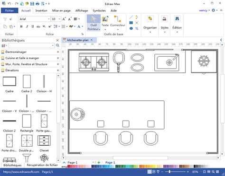Screen dimensions: 225x176
Task: Open the https://www.edrawsoft.com link
Action: [x=21, y=172]
